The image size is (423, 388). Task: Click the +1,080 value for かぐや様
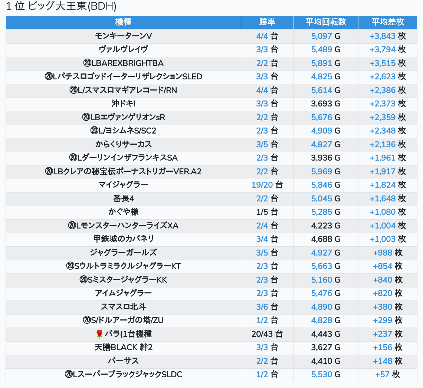(x=383, y=212)
